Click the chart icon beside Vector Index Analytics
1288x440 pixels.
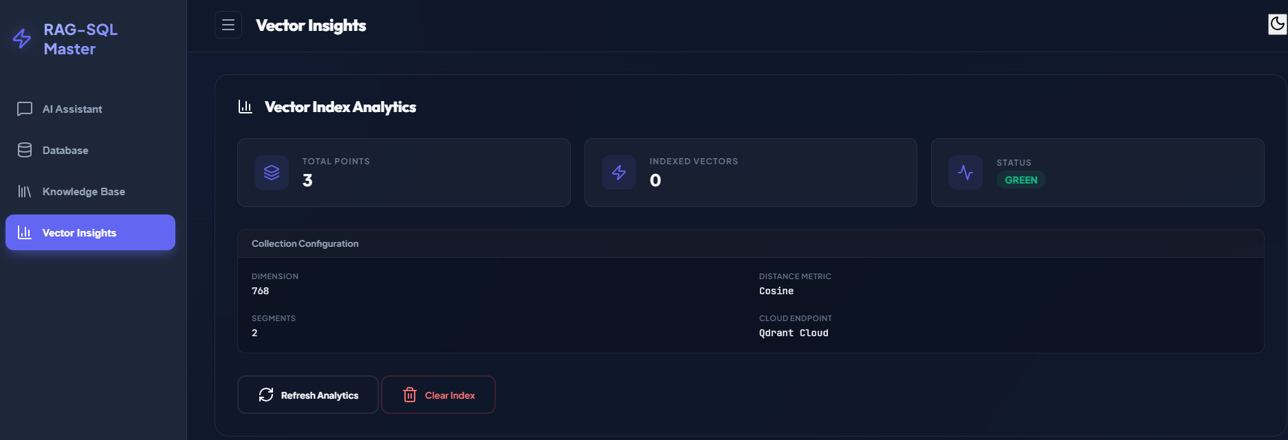pyautogui.click(x=245, y=107)
